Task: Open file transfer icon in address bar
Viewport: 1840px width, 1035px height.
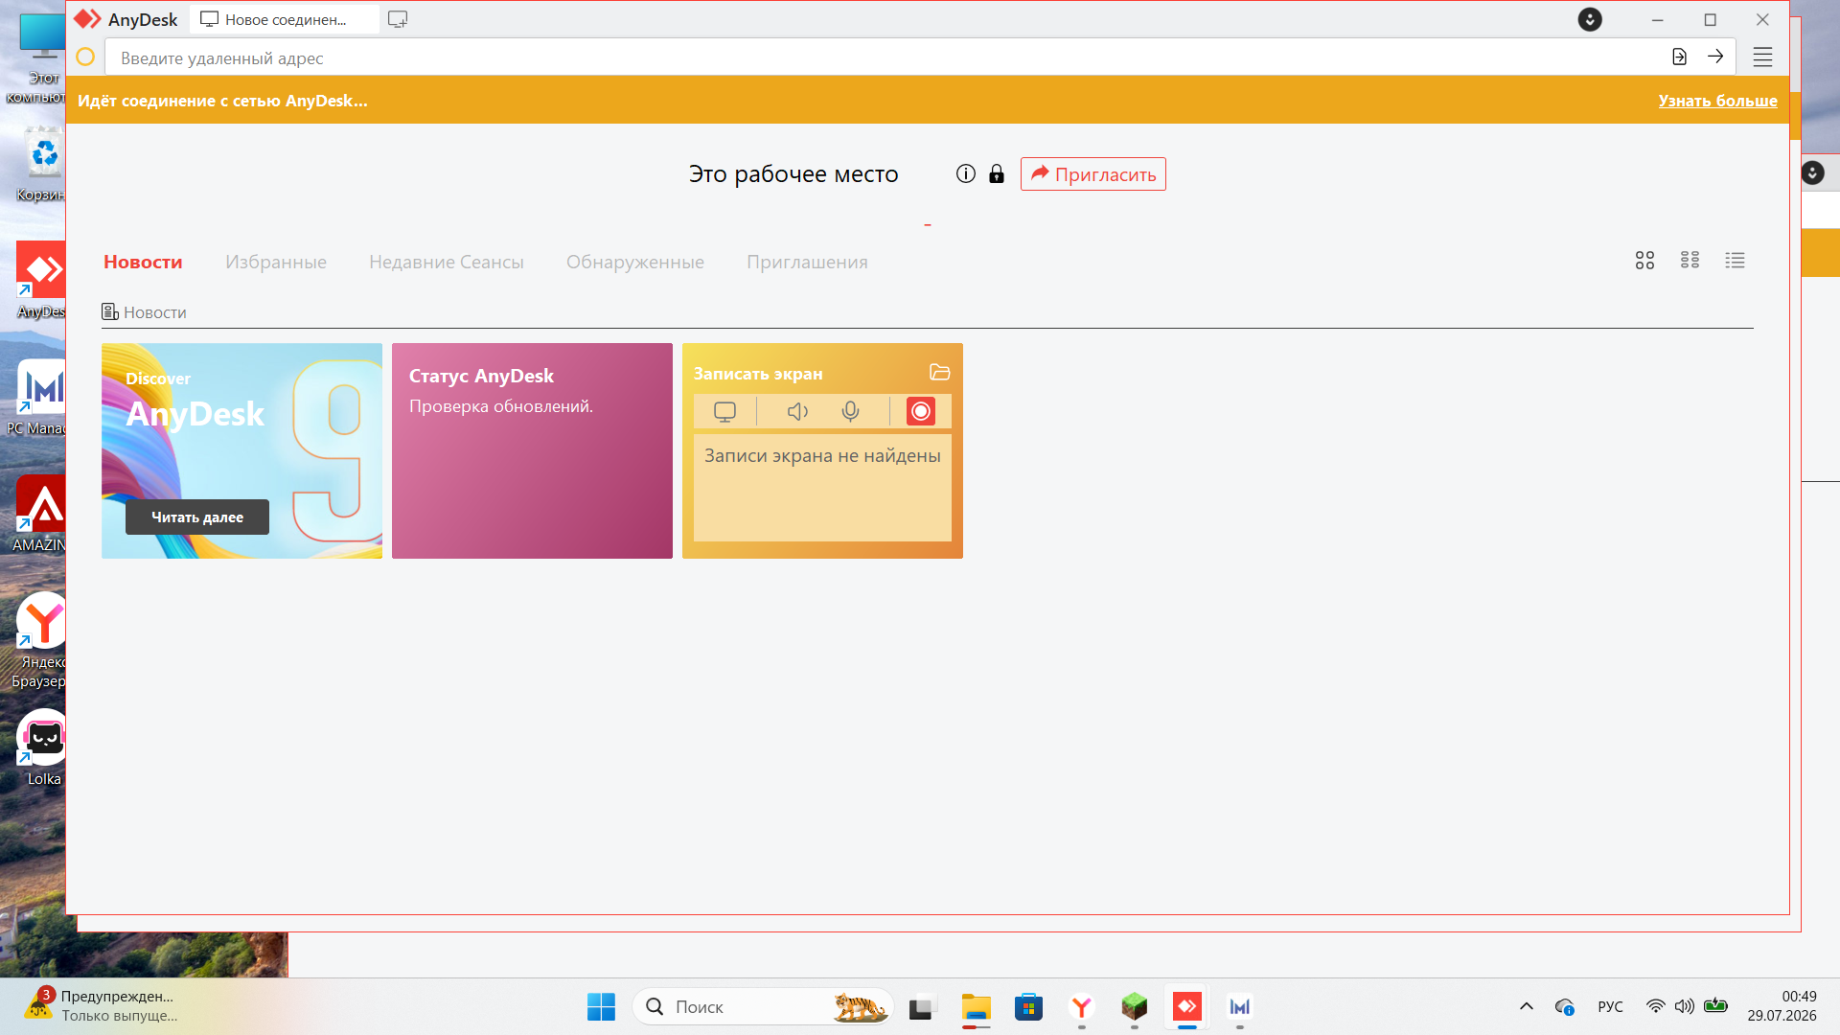Action: point(1679,57)
